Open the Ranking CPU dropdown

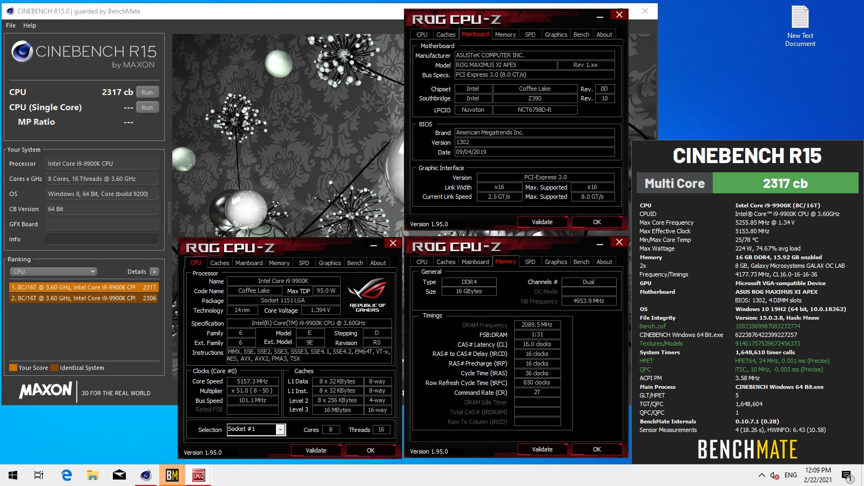[53, 272]
